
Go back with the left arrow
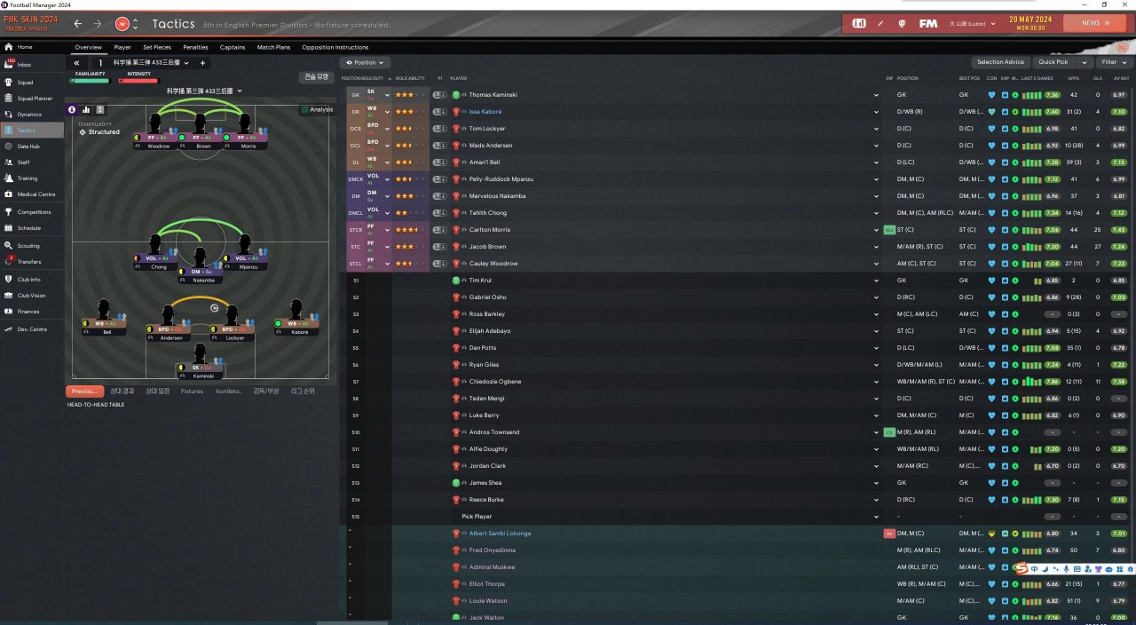(x=78, y=24)
